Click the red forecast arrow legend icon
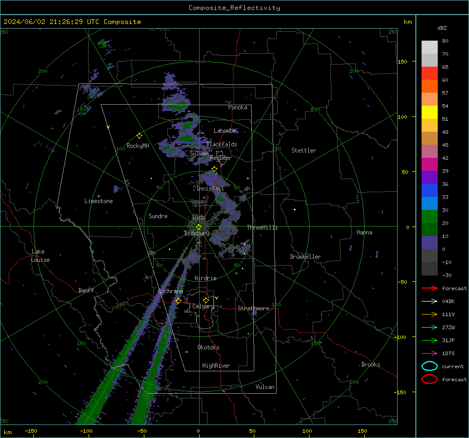 (x=429, y=288)
